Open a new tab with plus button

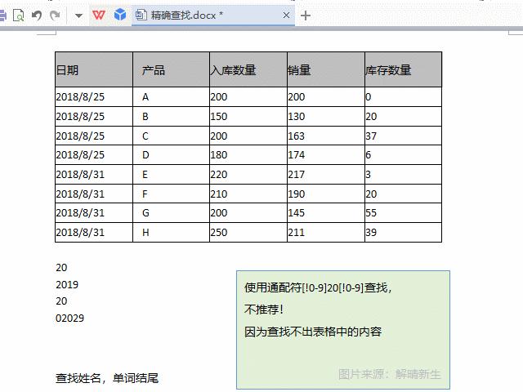click(x=306, y=16)
